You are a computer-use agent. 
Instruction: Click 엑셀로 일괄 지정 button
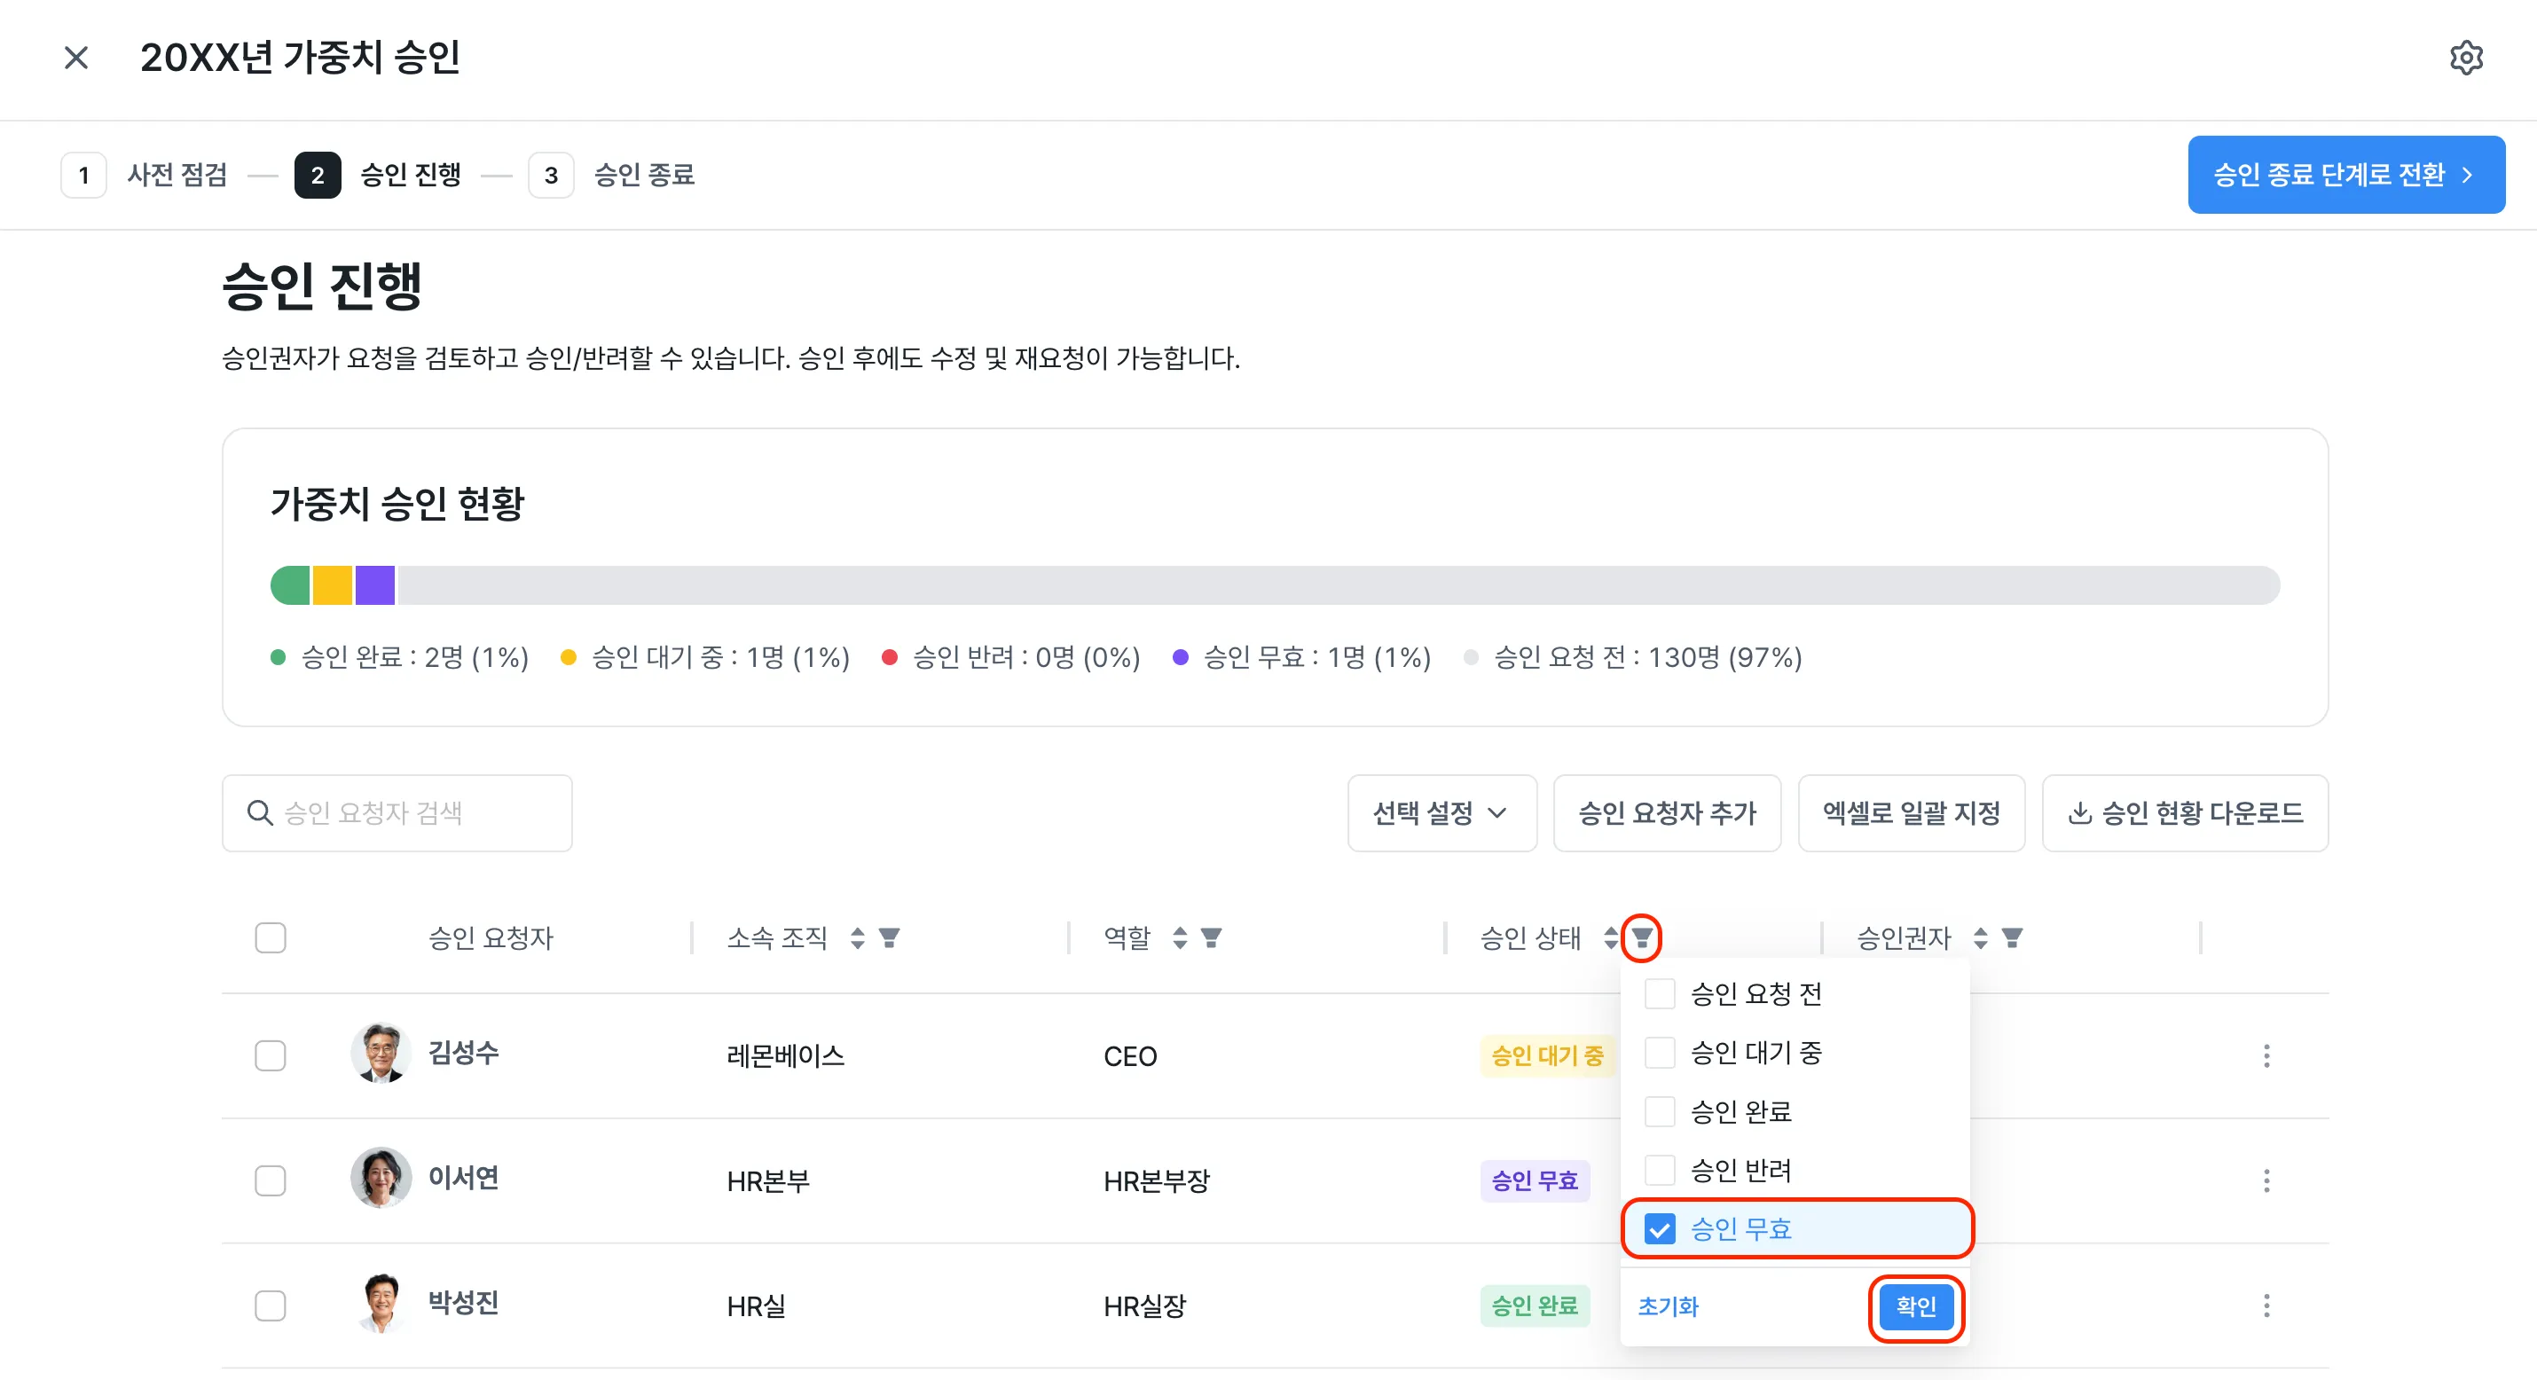coord(1911,812)
